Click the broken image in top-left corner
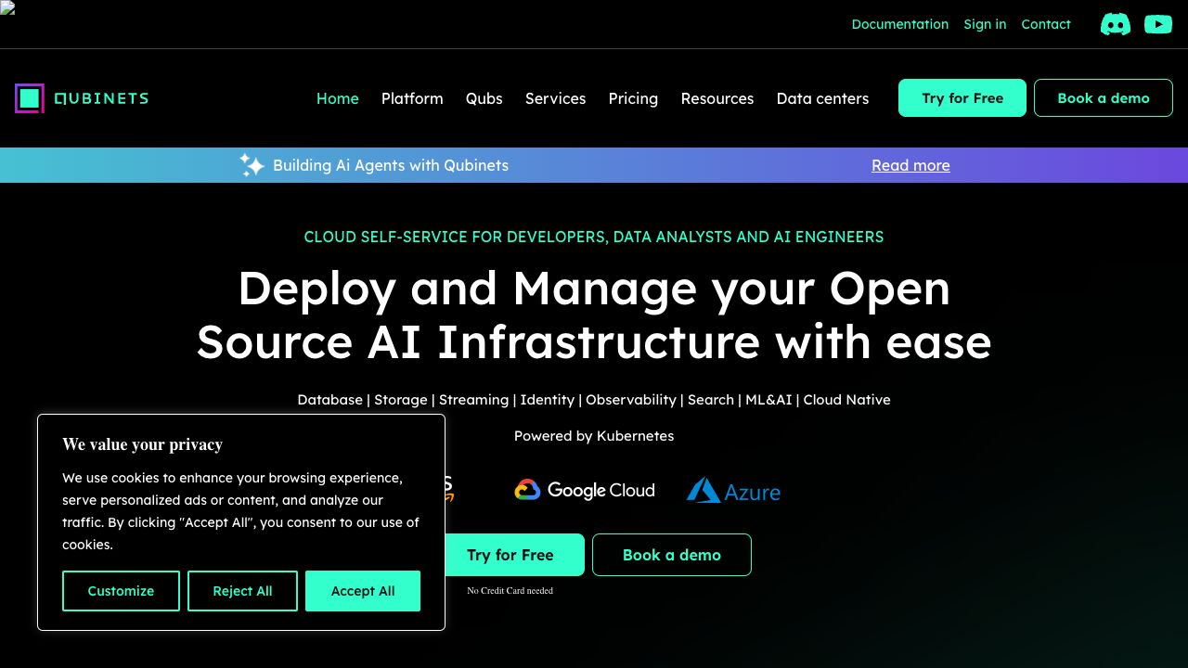The width and height of the screenshot is (1188, 668). [x=7, y=7]
